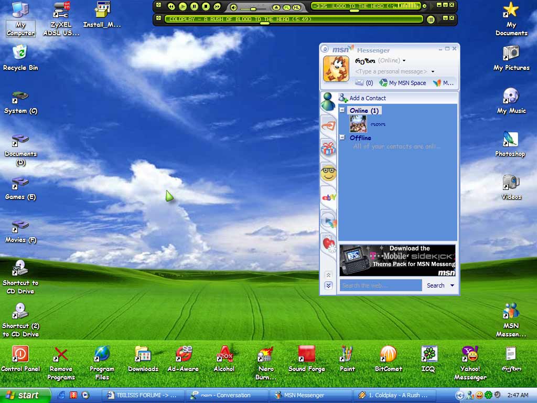
Task: Click the Start button
Action: [x=25, y=395]
